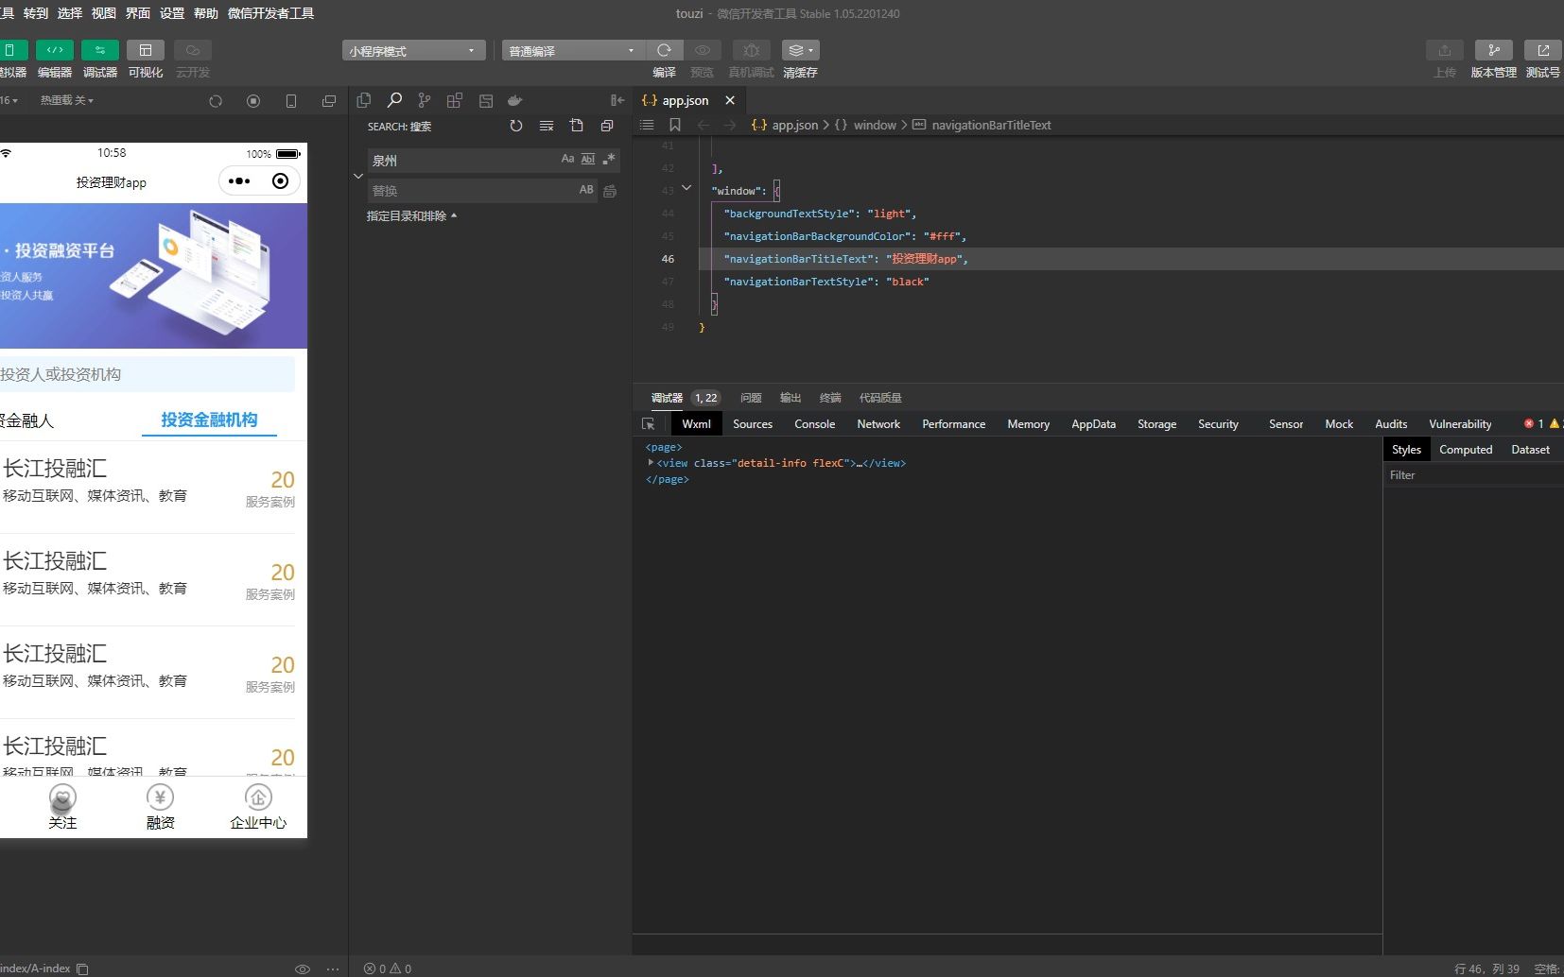The width and height of the screenshot is (1564, 977).
Task: Toggle match case Aa option
Action: tap(567, 159)
